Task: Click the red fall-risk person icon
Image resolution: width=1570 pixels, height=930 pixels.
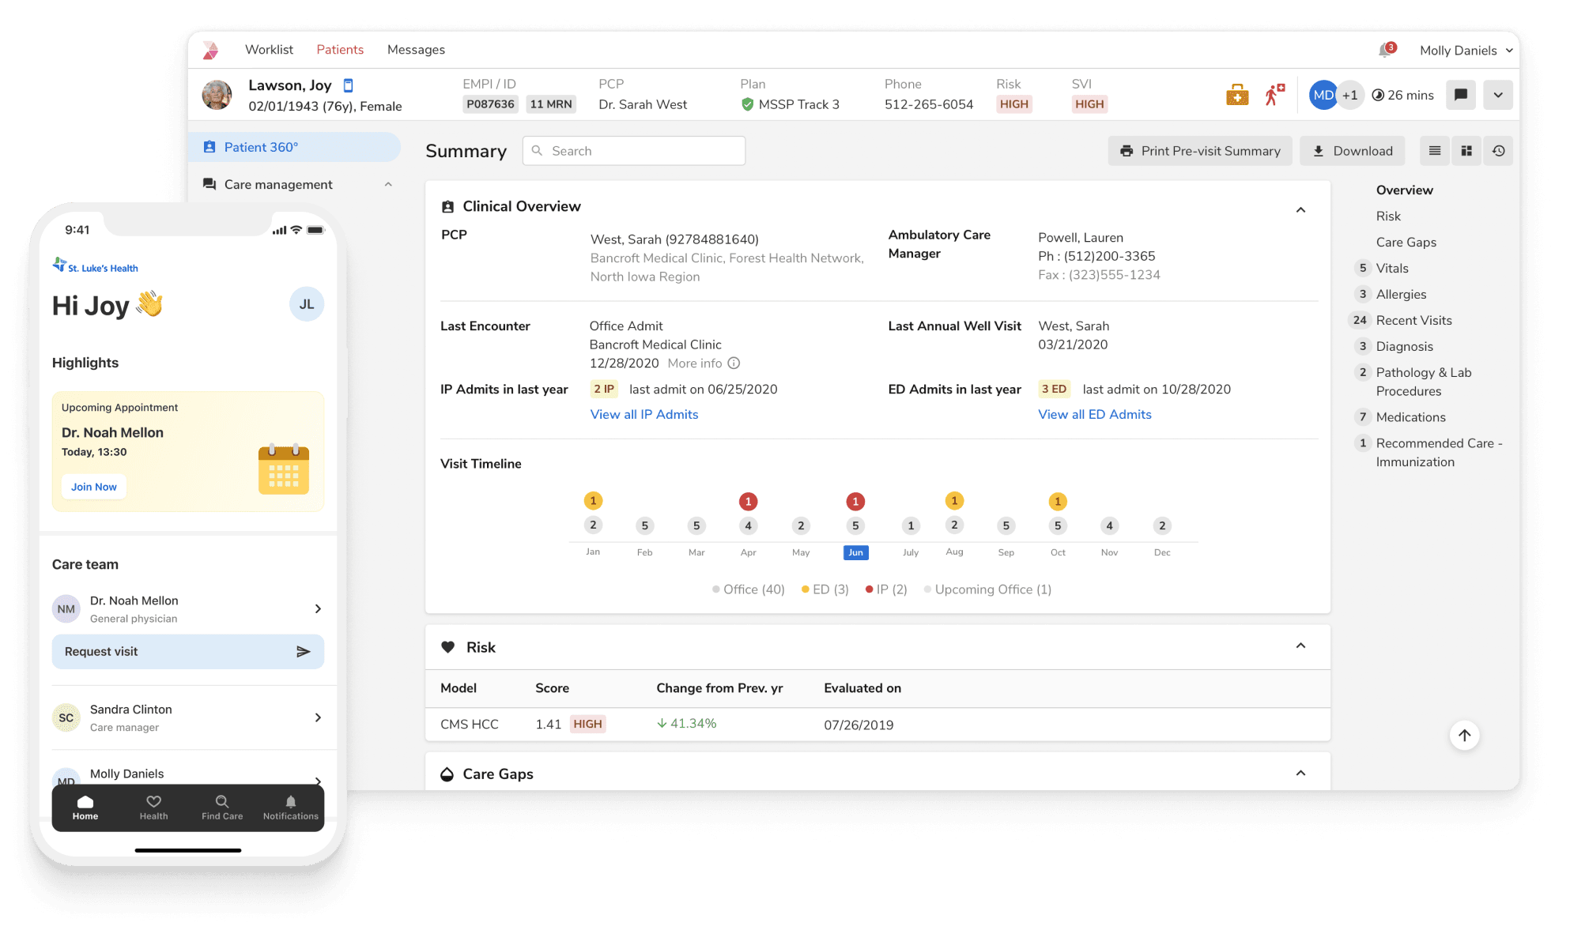Action: click(x=1274, y=95)
